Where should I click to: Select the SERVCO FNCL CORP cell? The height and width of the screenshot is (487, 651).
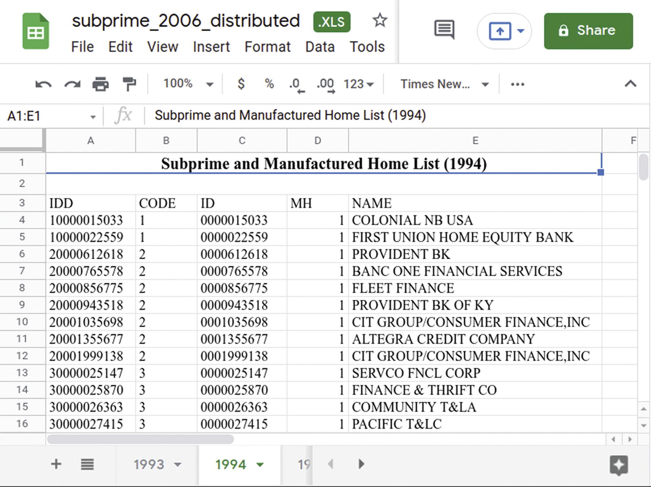coord(475,373)
